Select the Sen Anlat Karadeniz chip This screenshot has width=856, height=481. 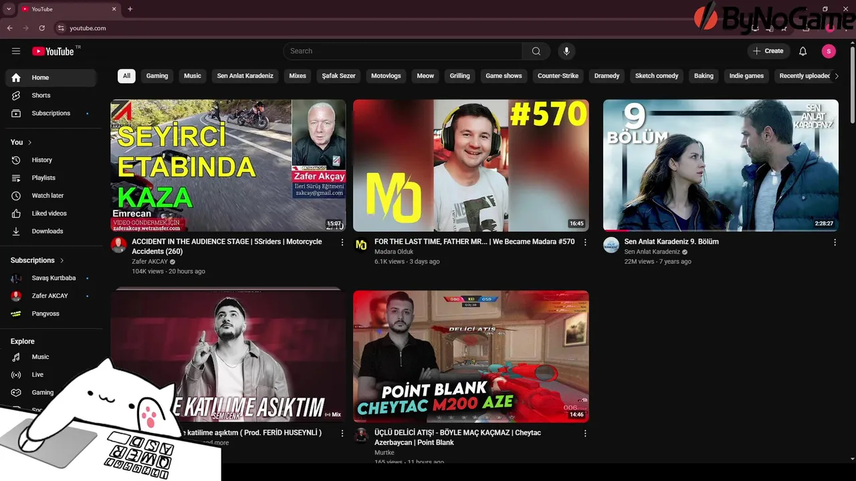[245, 76]
